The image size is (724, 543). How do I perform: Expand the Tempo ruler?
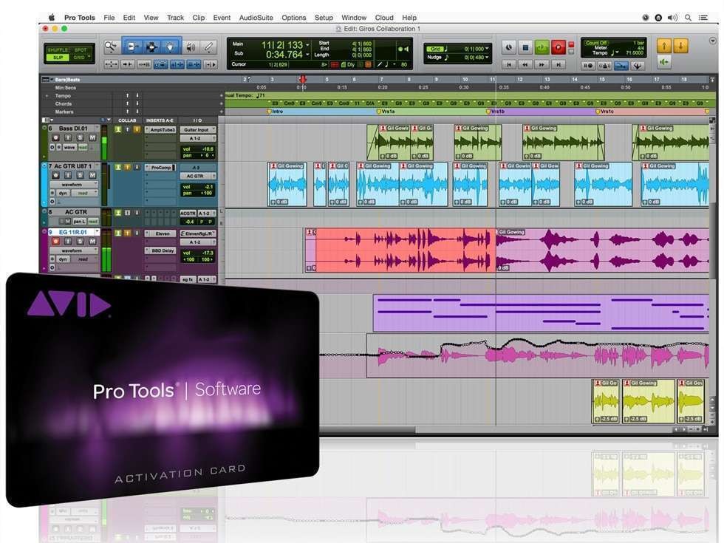(x=47, y=96)
